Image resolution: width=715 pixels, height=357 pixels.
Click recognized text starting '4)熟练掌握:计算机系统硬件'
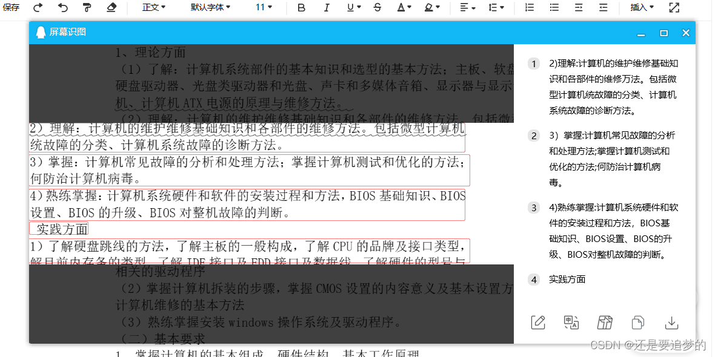click(614, 231)
